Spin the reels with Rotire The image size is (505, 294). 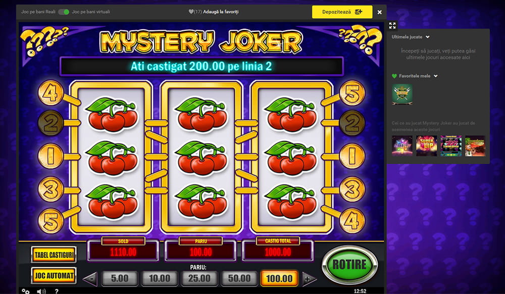349,265
